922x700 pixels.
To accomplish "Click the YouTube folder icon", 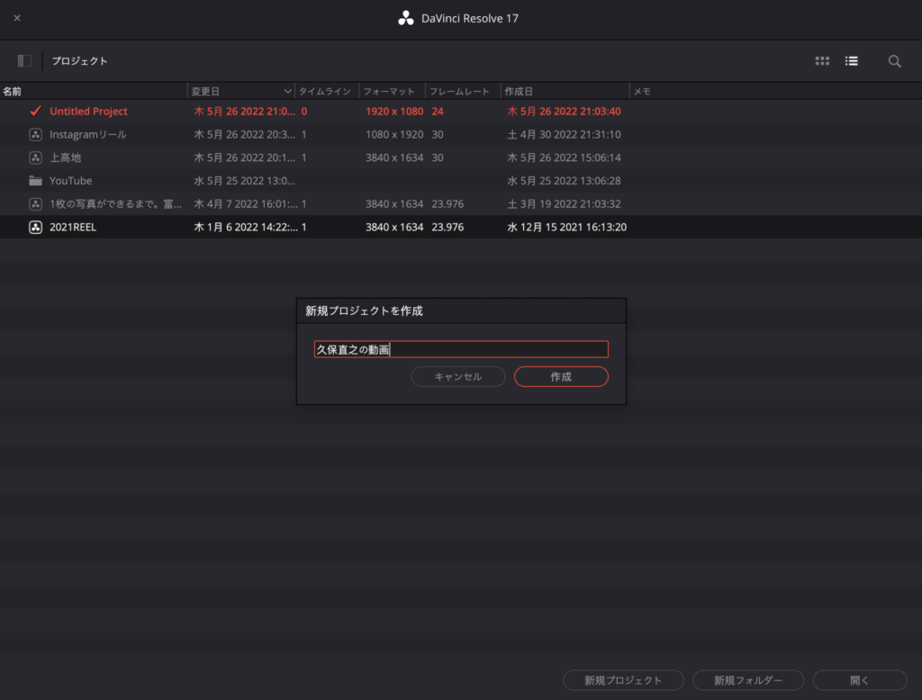I will tap(35, 181).
